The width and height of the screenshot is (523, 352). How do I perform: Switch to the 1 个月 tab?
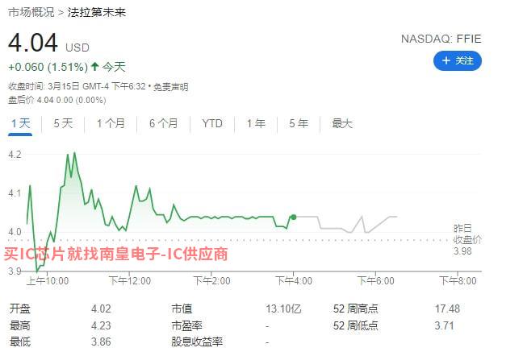[111, 123]
